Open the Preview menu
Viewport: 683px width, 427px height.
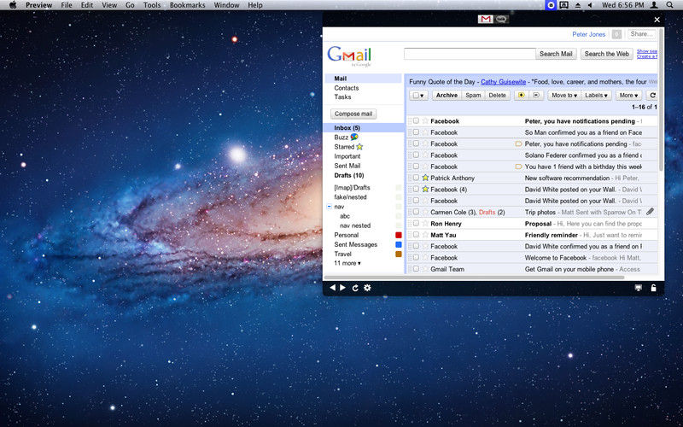pyautogui.click(x=38, y=5)
